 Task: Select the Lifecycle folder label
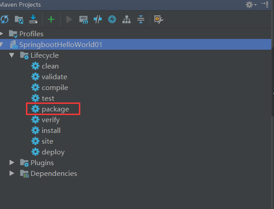tap(44, 55)
